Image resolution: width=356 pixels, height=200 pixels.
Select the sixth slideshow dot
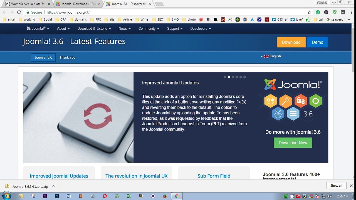click(x=244, y=77)
